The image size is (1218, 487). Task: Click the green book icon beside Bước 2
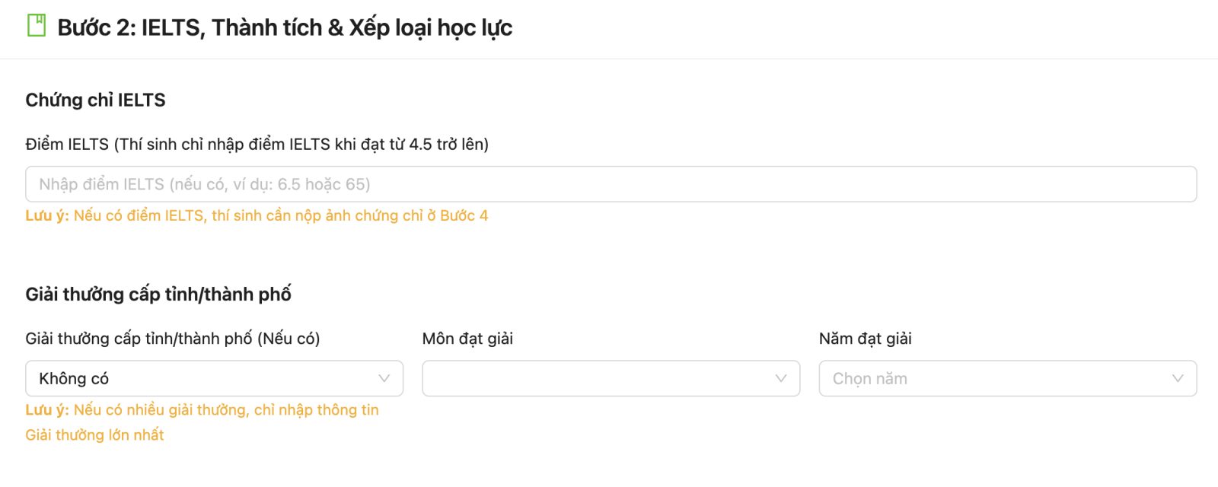[37, 26]
